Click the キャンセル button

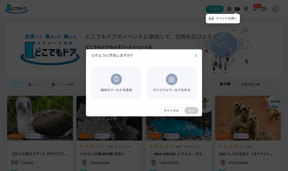click(171, 110)
